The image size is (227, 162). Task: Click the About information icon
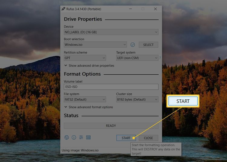point(74,138)
